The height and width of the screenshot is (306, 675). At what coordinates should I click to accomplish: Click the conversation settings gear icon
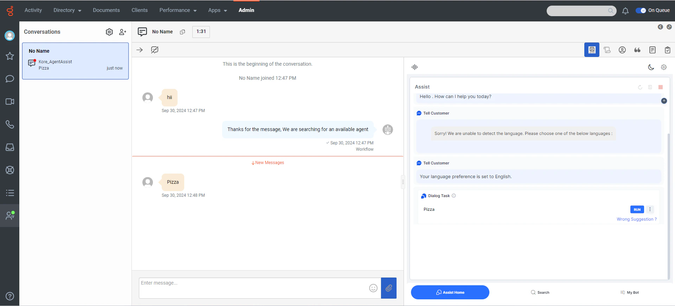(x=109, y=32)
